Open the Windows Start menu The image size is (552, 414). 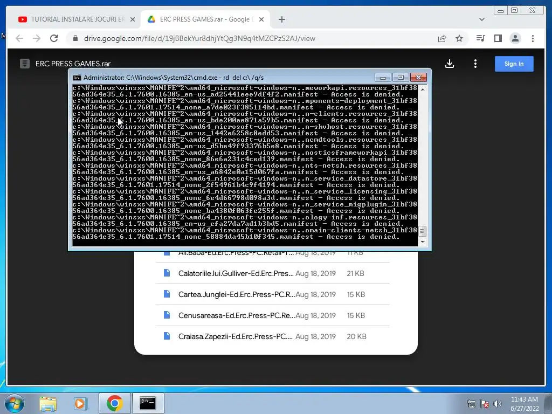14,403
